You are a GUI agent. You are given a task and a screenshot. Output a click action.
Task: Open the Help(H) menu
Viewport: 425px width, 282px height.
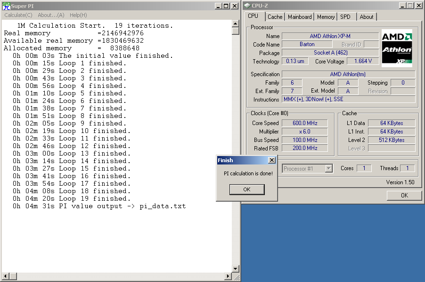[x=78, y=15]
